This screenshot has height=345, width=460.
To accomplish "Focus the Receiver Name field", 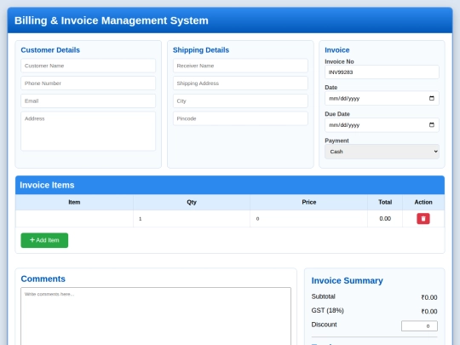I will point(240,66).
